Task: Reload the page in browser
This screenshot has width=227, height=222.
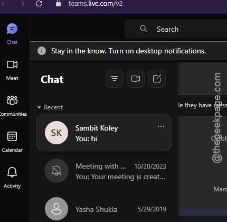Action: coord(39,3)
